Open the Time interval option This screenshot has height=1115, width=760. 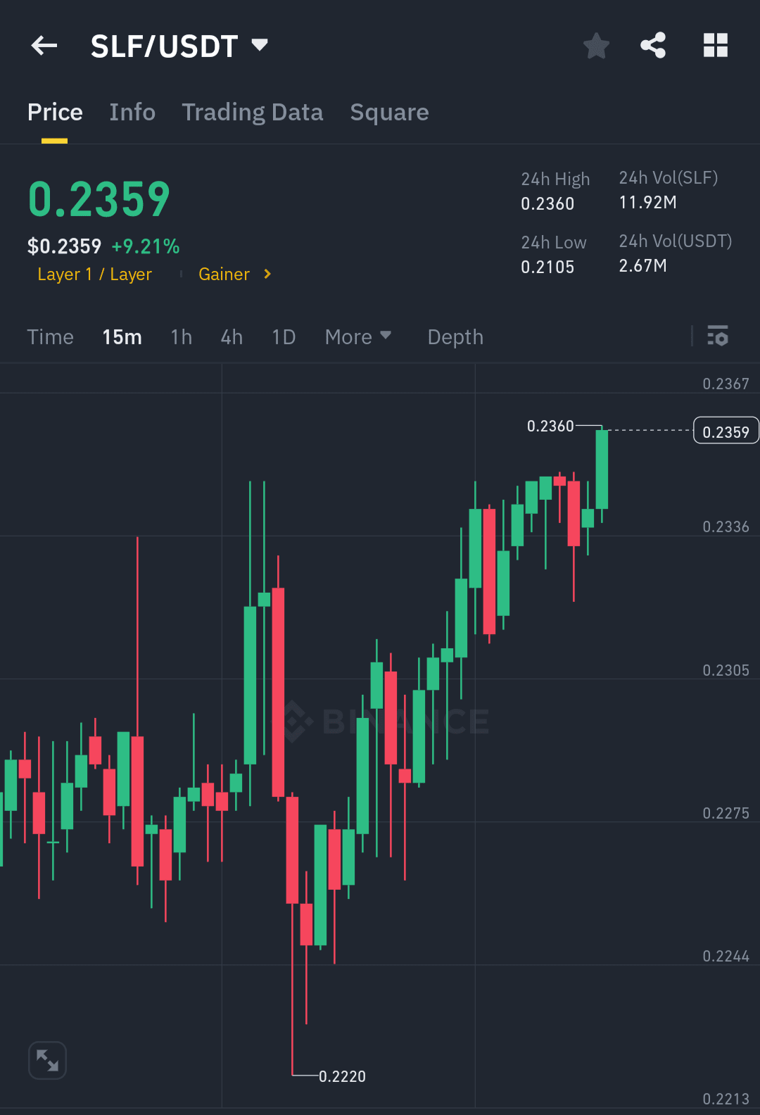pyautogui.click(x=50, y=337)
